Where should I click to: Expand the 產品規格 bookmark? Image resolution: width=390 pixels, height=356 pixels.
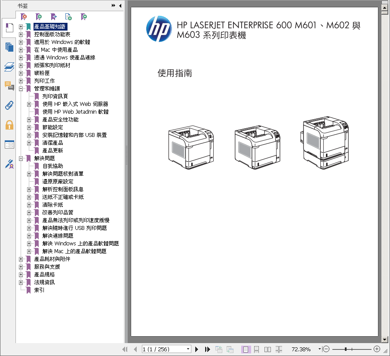(21, 275)
